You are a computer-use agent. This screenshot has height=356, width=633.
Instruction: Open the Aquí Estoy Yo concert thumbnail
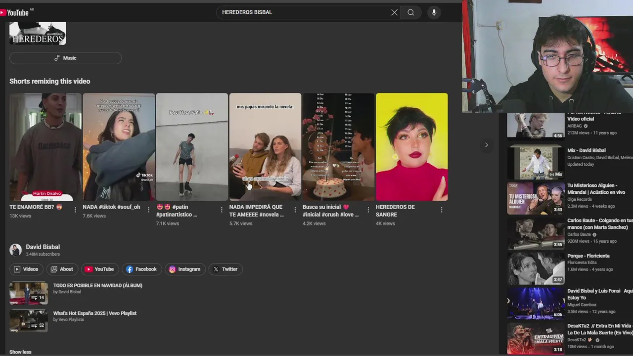pyautogui.click(x=536, y=303)
